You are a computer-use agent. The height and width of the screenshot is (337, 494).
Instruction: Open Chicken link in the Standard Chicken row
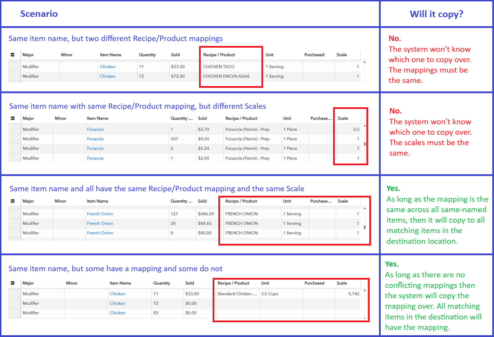point(118,294)
